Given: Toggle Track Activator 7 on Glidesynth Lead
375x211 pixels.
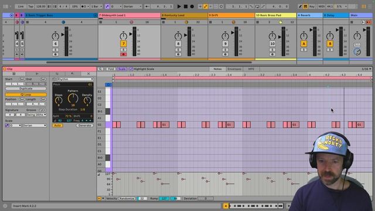Looking at the screenshot, I should (124, 44).
